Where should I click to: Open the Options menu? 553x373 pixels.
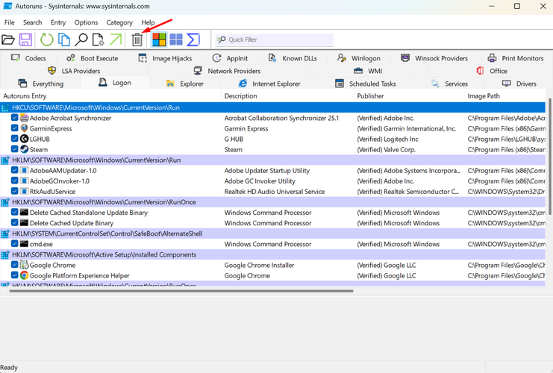pyautogui.click(x=86, y=22)
